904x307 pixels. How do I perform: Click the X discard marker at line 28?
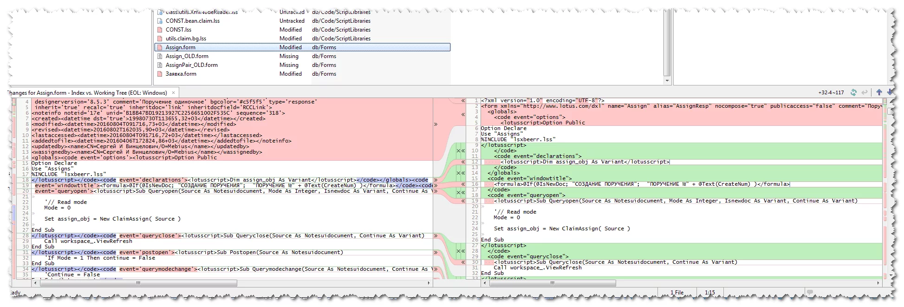(458, 251)
